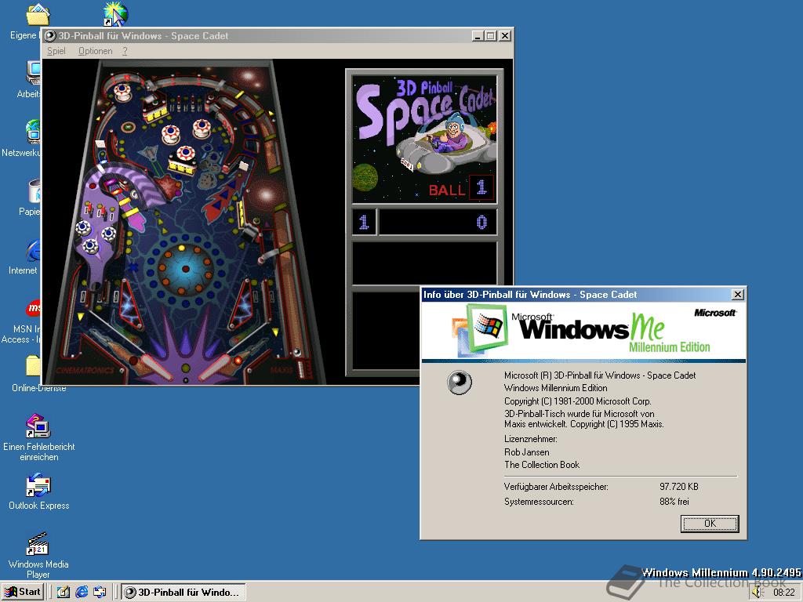Screen dimensions: 803x602
Task: Click the 3D Pinball Space Cadet artwork panel
Action: (424, 138)
